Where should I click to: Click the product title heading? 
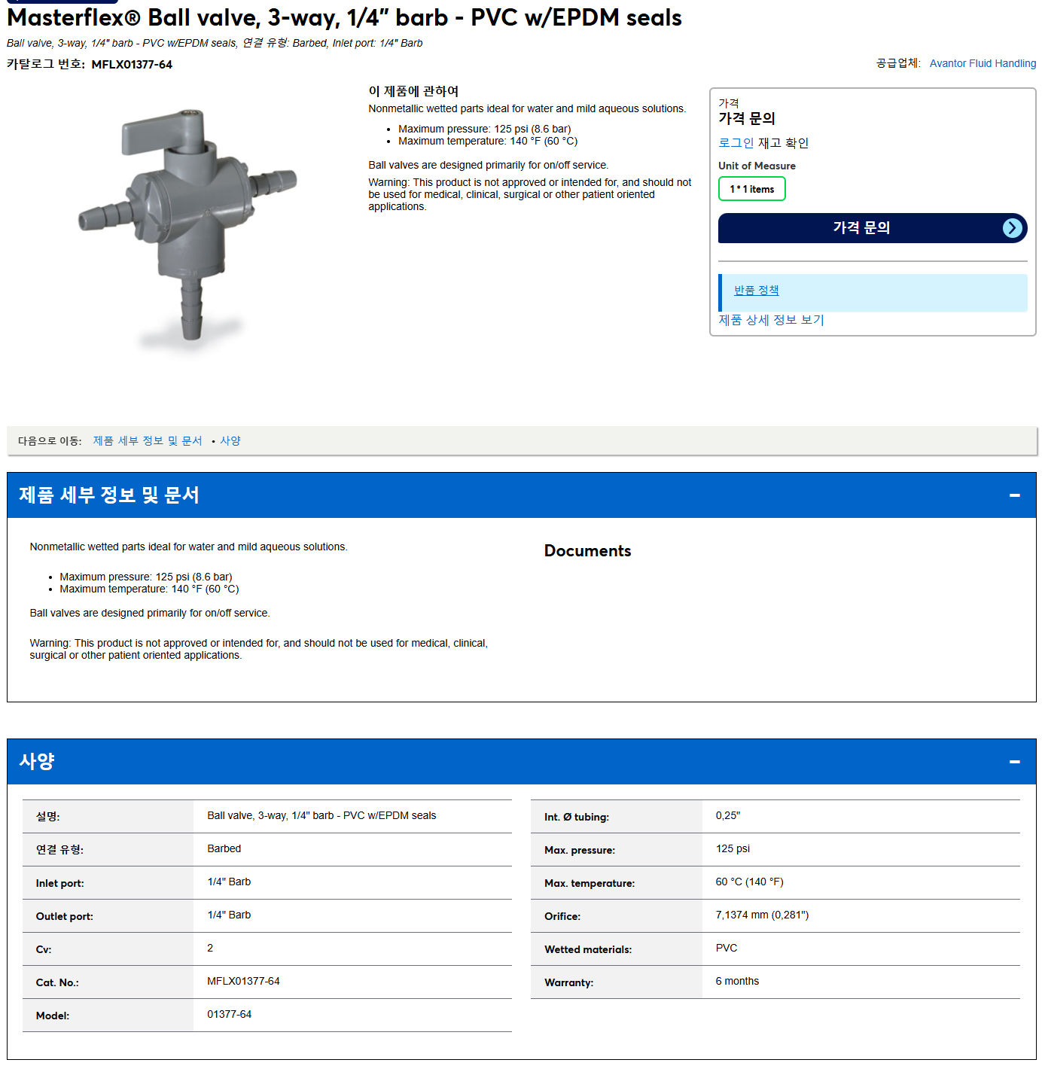point(344,17)
